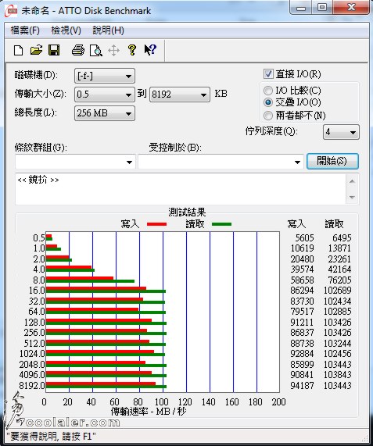Open the 說明(H) menu
Viewport: 373px width, 446px height.
pos(108,30)
